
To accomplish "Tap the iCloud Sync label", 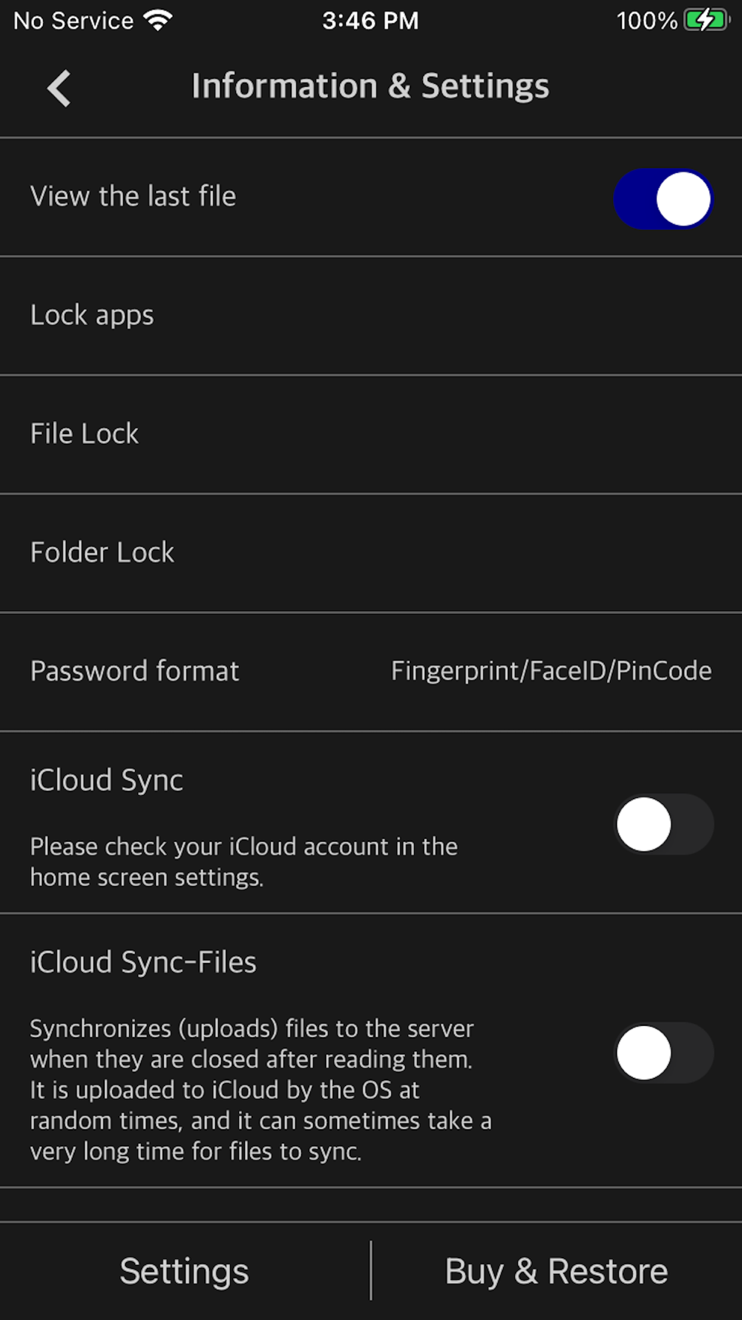I will tap(107, 780).
